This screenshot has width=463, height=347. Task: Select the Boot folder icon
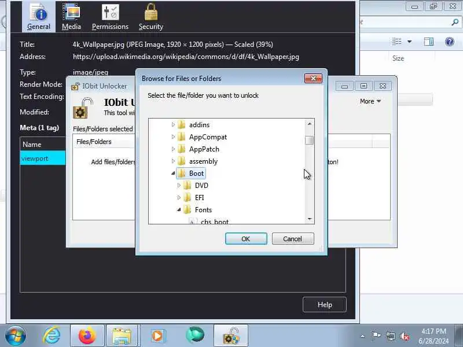(x=182, y=173)
